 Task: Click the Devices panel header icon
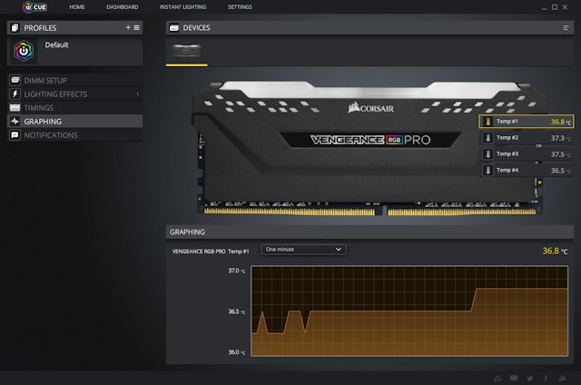174,28
